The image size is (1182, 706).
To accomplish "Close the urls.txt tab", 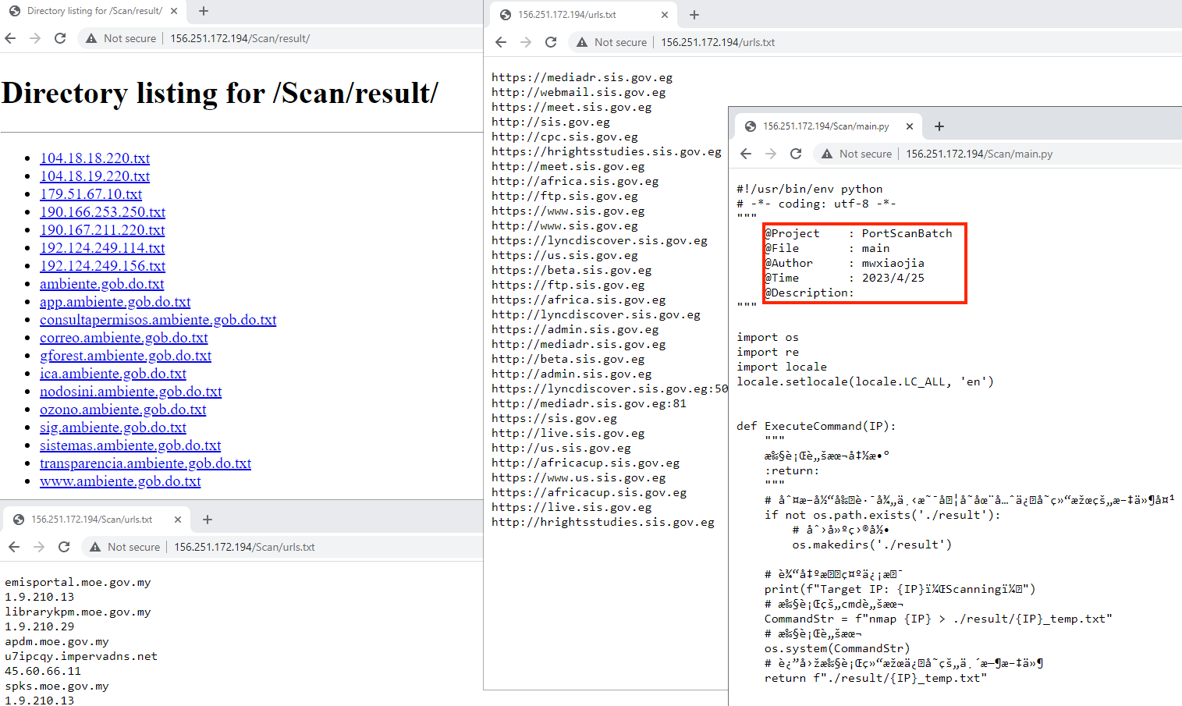I will pyautogui.click(x=665, y=14).
